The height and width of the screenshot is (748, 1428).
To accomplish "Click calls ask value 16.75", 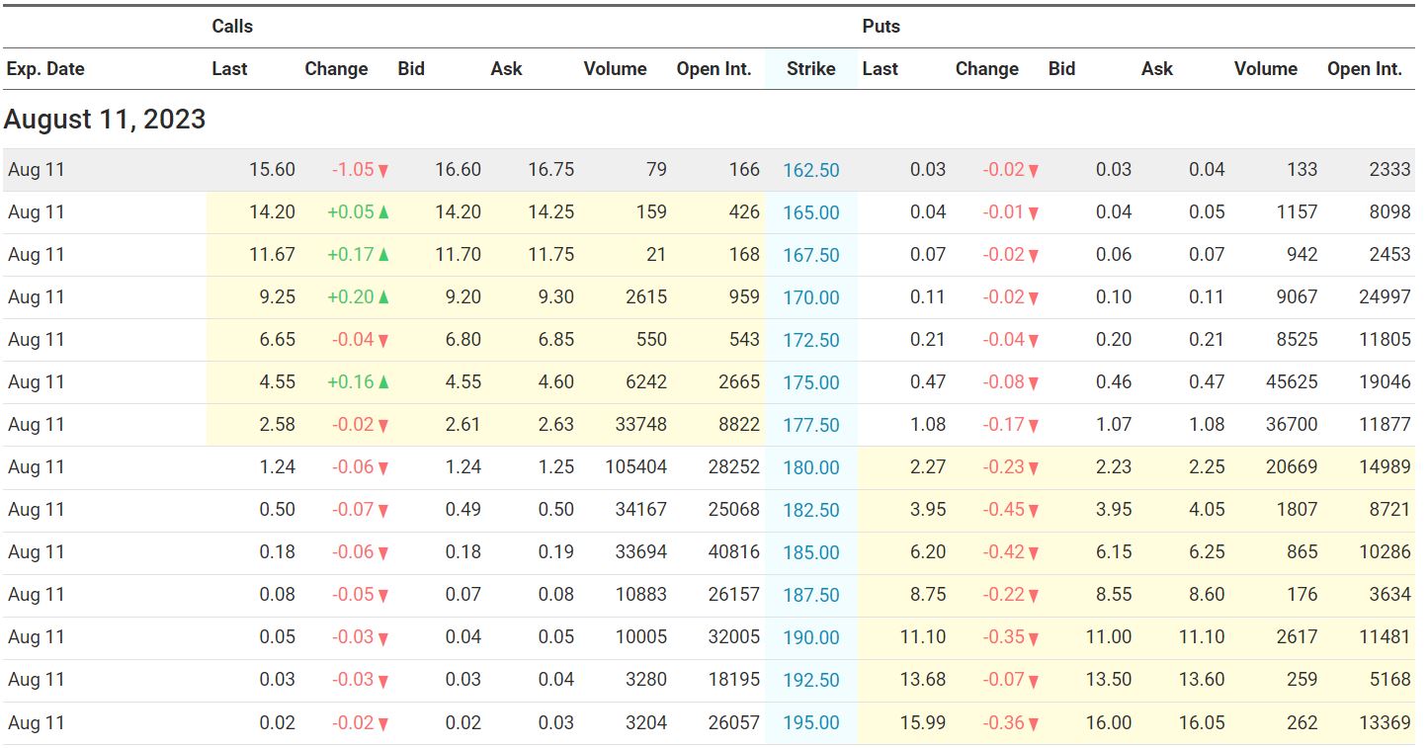I will [x=551, y=170].
